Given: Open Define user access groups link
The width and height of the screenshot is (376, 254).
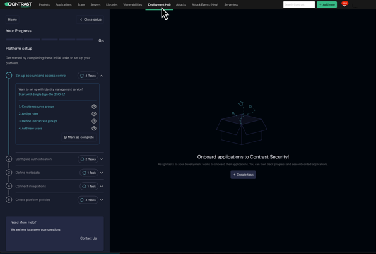Looking at the screenshot, I should [x=38, y=121].
